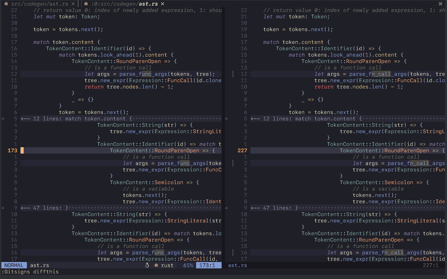Click 'return tree.nodes.len() - 1;' in right pane
This screenshot has height=279, width=447.
click(x=359, y=87)
